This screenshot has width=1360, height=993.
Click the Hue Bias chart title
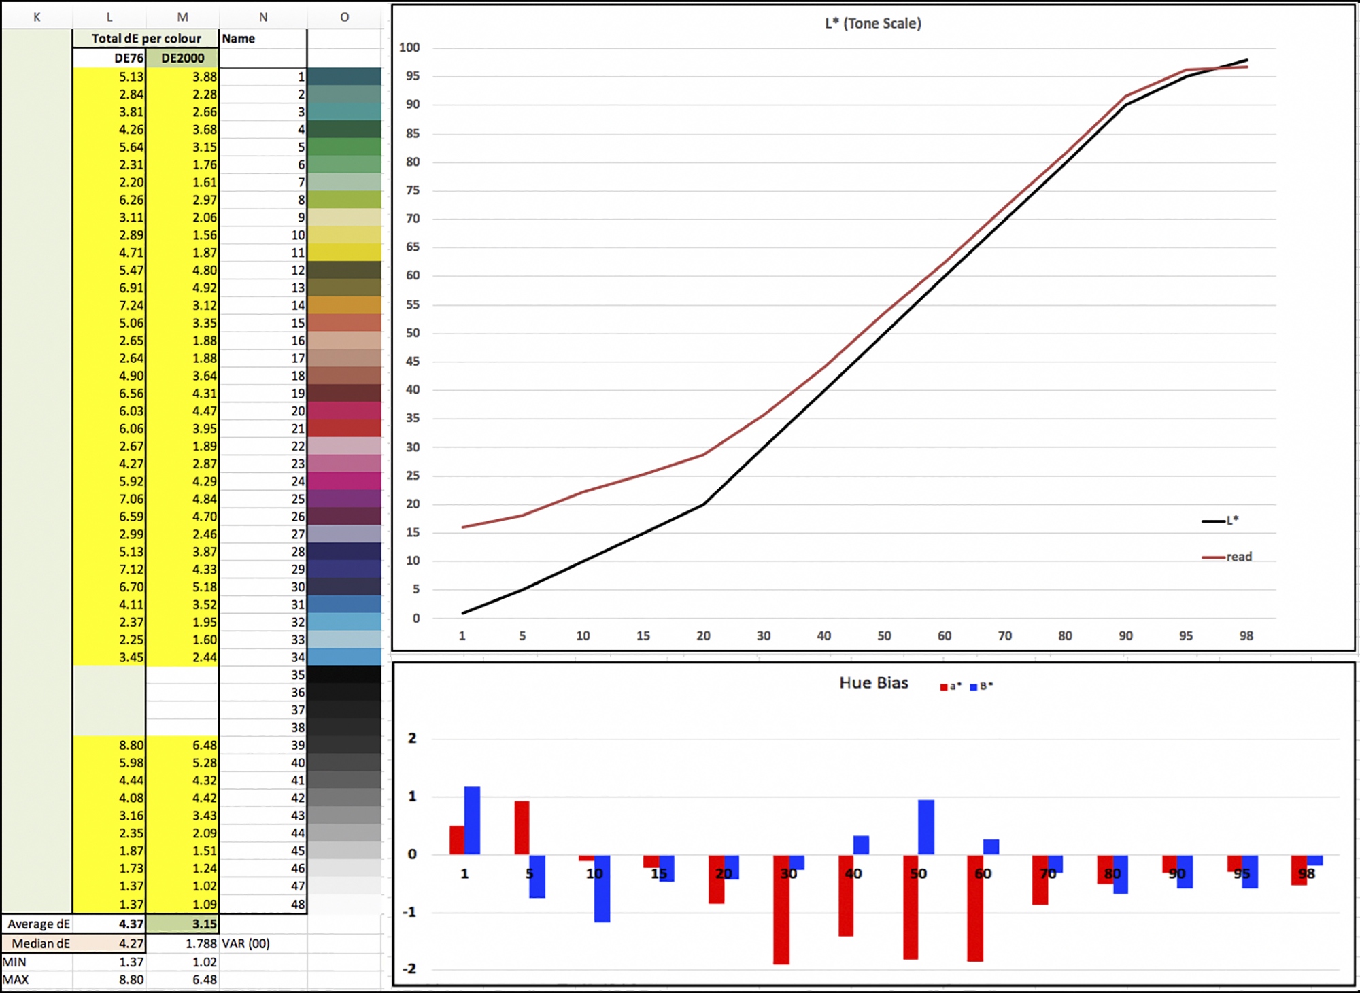click(x=873, y=683)
